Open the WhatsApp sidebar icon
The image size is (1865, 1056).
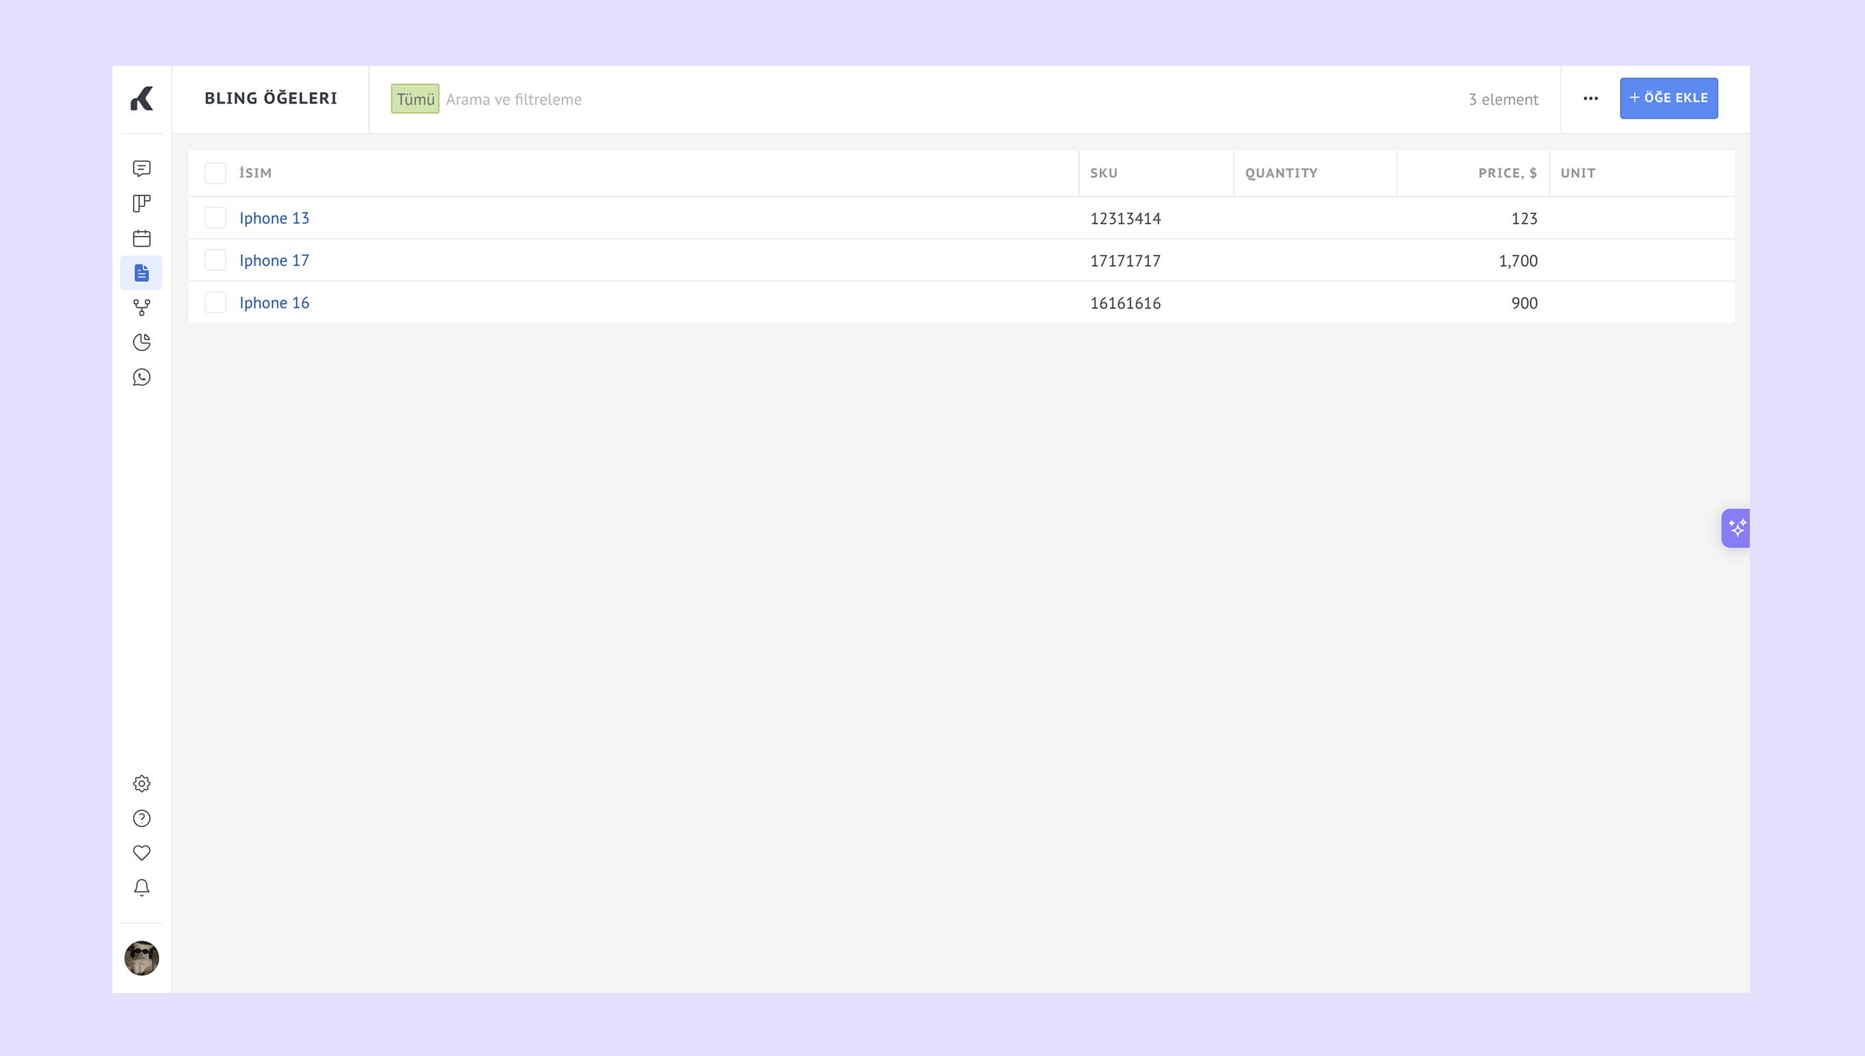[x=141, y=377]
